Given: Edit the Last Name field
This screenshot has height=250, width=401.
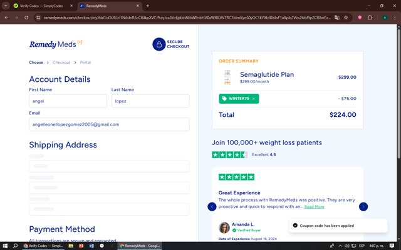Looking at the screenshot, I should click(x=150, y=101).
